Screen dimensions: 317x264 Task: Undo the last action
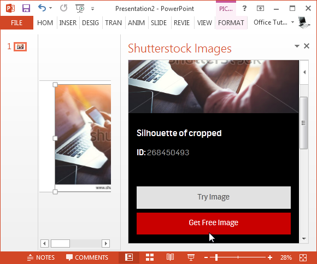(42, 8)
